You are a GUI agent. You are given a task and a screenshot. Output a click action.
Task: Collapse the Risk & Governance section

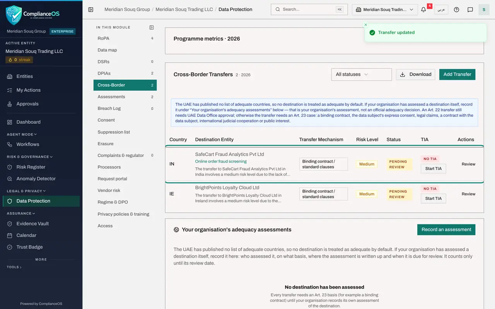click(29, 157)
